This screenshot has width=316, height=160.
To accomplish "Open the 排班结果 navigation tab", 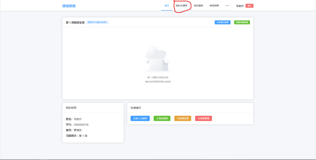I will [214, 6].
